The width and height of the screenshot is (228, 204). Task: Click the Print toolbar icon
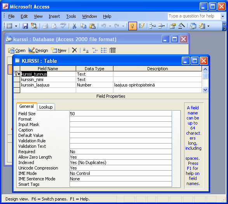click(45, 26)
